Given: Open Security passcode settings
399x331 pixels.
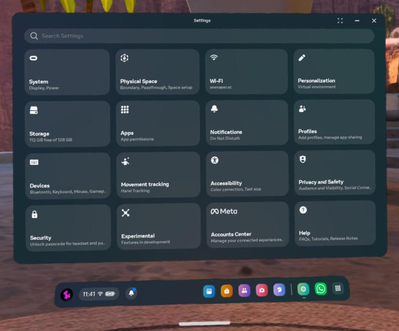Looking at the screenshot, I should coord(68,227).
